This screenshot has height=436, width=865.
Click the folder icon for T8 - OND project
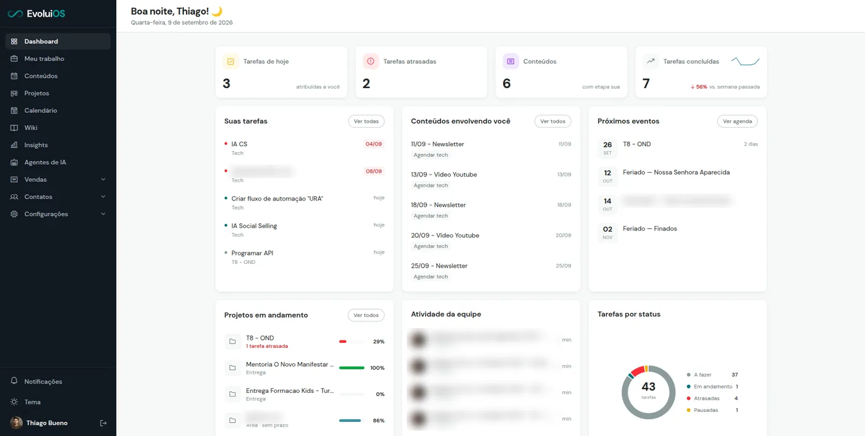point(233,342)
